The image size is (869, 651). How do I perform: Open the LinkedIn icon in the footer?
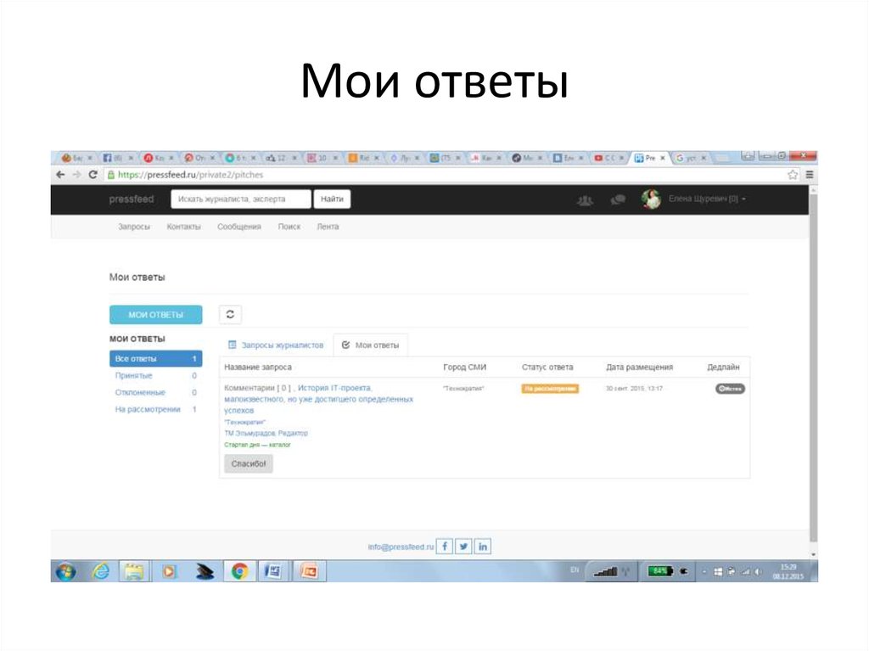coord(482,546)
